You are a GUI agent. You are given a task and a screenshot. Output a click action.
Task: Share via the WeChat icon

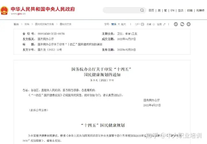182,24
